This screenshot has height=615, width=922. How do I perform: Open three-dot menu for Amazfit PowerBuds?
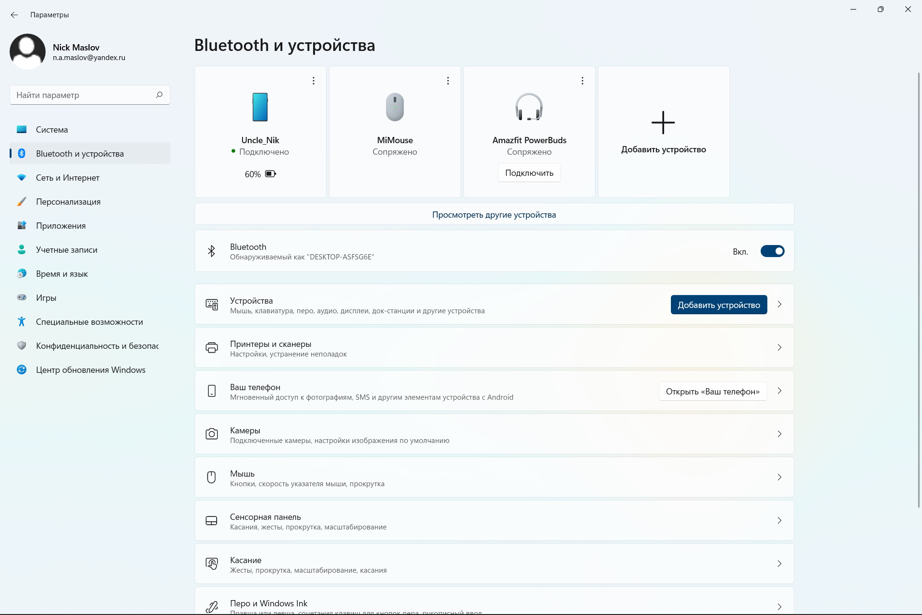[582, 81]
